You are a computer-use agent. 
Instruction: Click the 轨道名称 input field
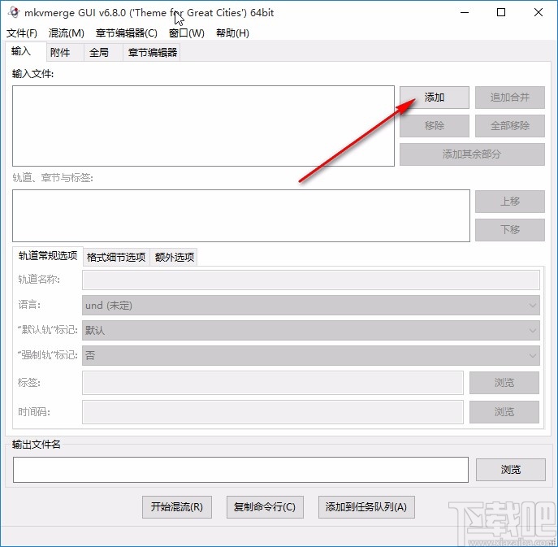pos(310,280)
